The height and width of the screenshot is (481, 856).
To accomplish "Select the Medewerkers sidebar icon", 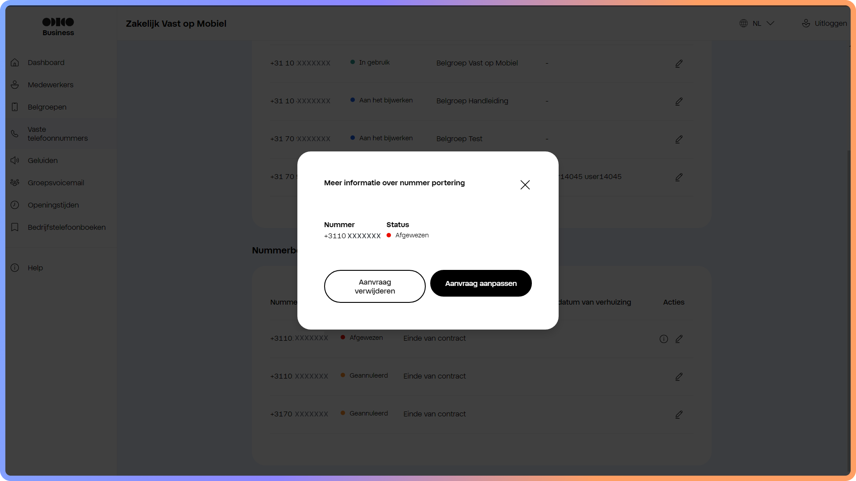I will (x=15, y=85).
